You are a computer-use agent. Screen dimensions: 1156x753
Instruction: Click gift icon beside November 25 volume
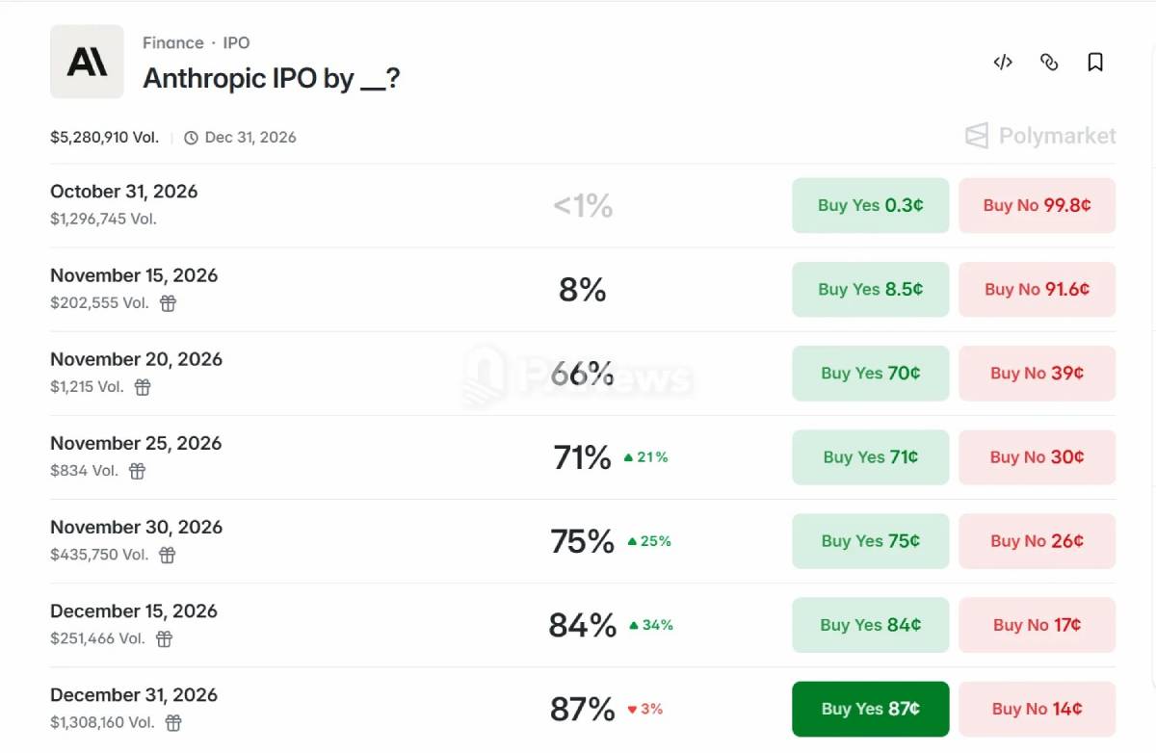[138, 471]
